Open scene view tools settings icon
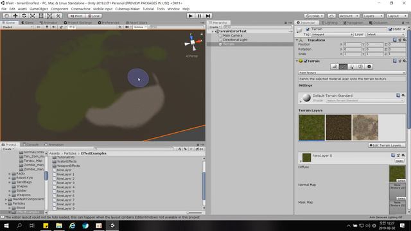 [x=120, y=27]
